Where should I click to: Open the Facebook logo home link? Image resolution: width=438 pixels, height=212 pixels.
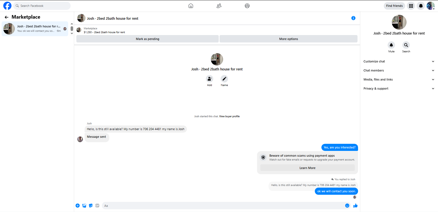click(7, 6)
